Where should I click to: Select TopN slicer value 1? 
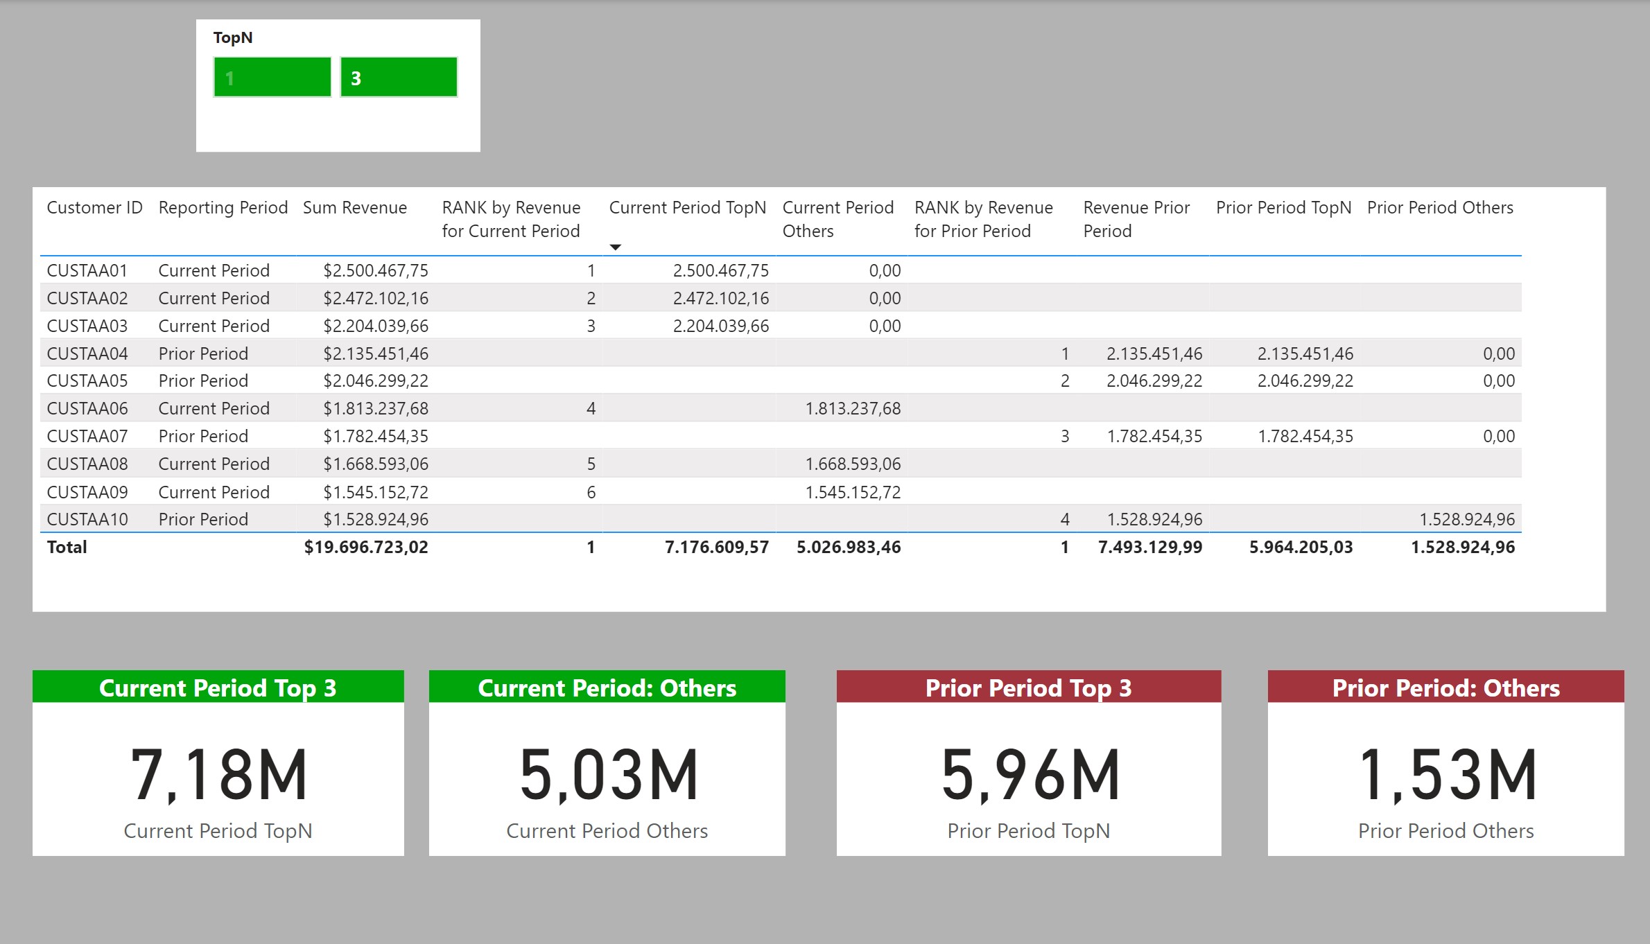tap(272, 77)
